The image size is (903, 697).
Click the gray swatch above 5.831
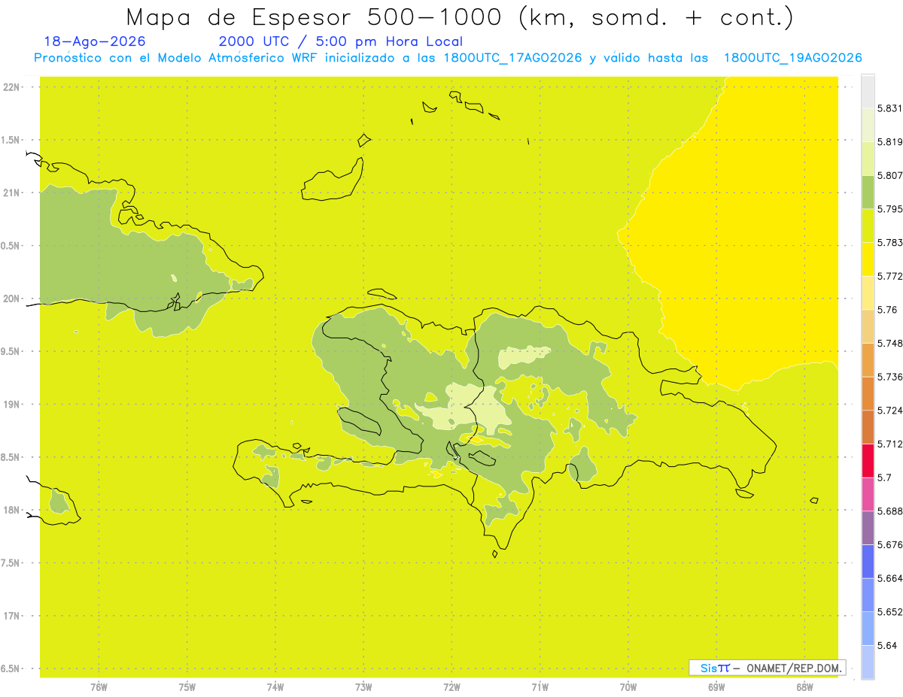(x=868, y=91)
